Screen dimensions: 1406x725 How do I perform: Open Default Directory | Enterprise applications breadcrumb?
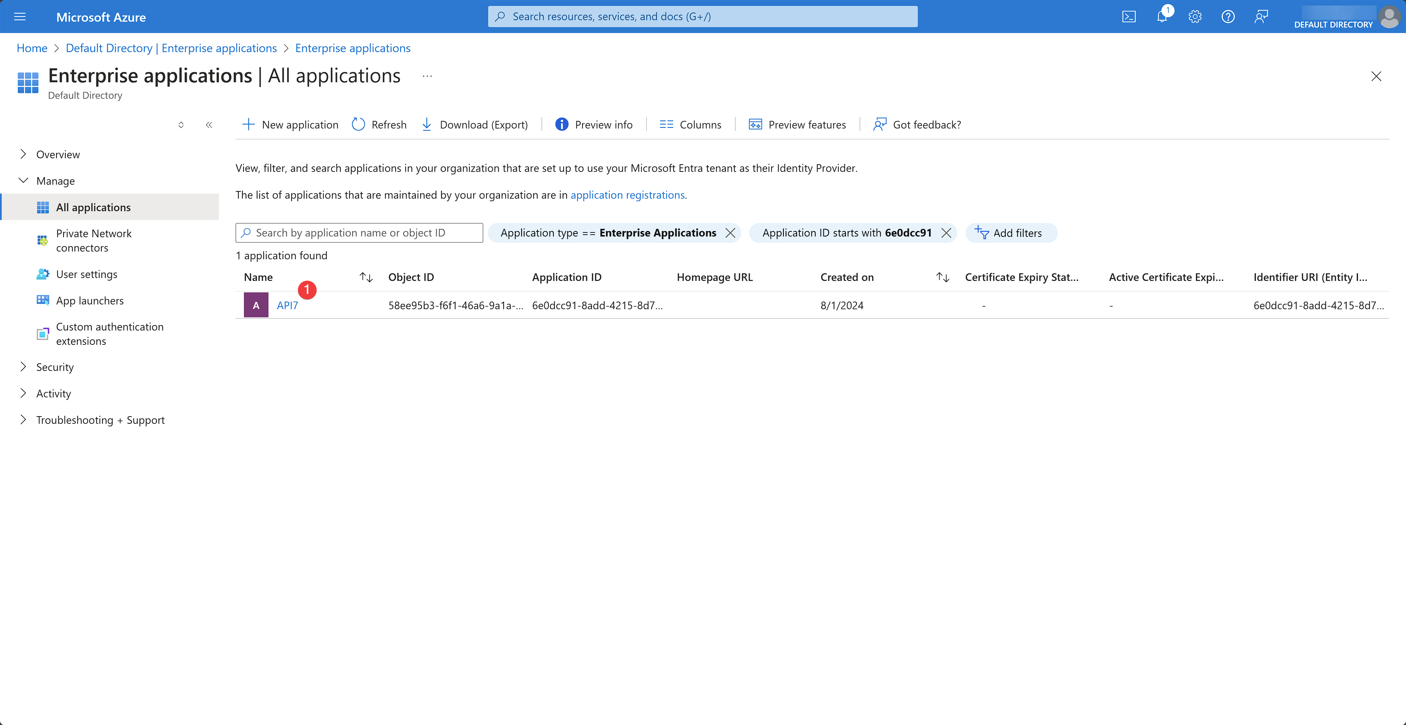click(x=172, y=48)
